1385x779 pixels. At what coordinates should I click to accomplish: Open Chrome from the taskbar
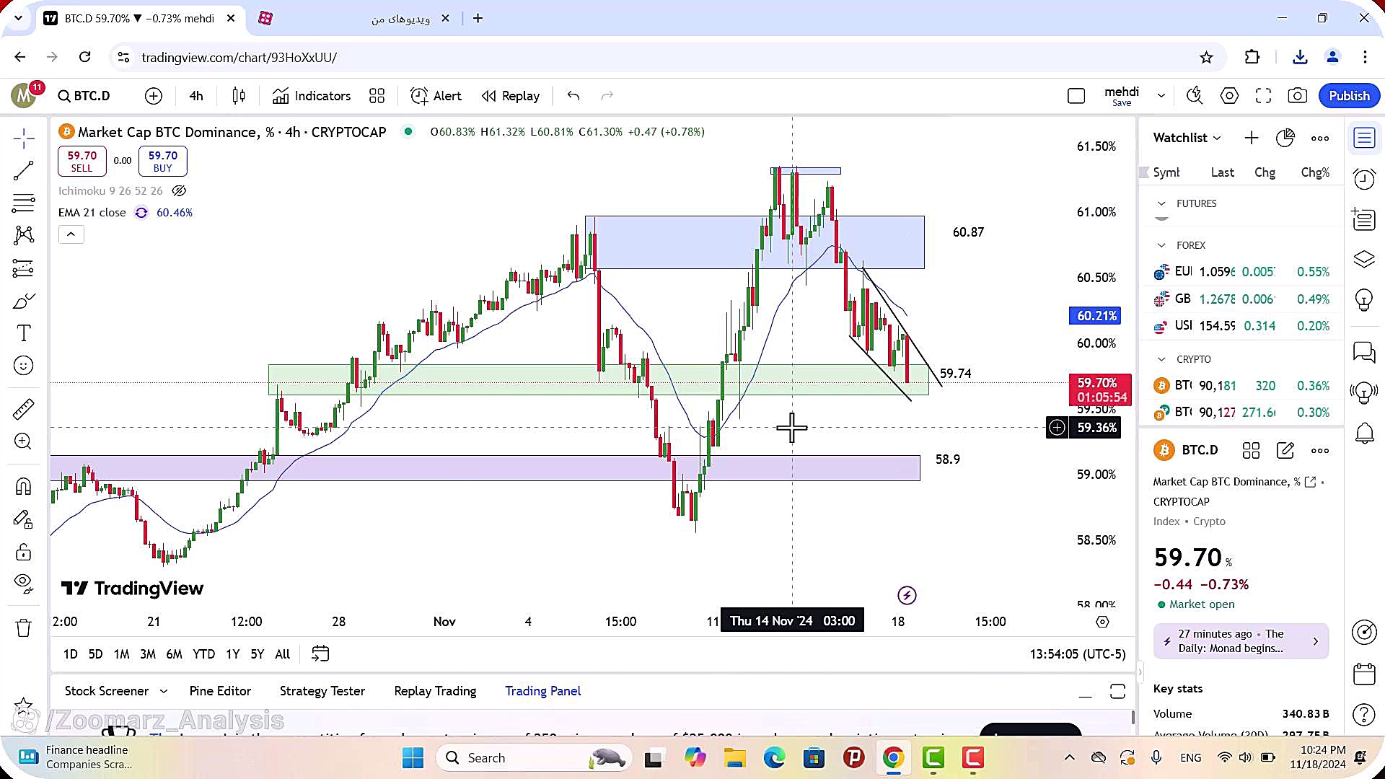(893, 757)
